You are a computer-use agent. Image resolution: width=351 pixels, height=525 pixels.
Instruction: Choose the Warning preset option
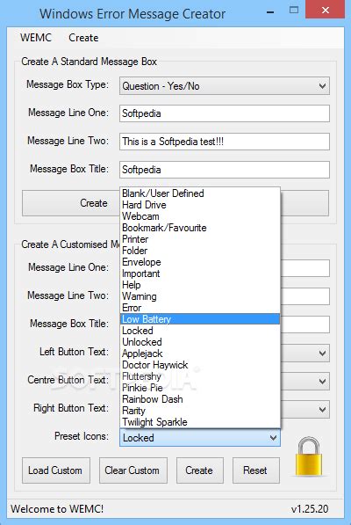pyautogui.click(x=200, y=296)
